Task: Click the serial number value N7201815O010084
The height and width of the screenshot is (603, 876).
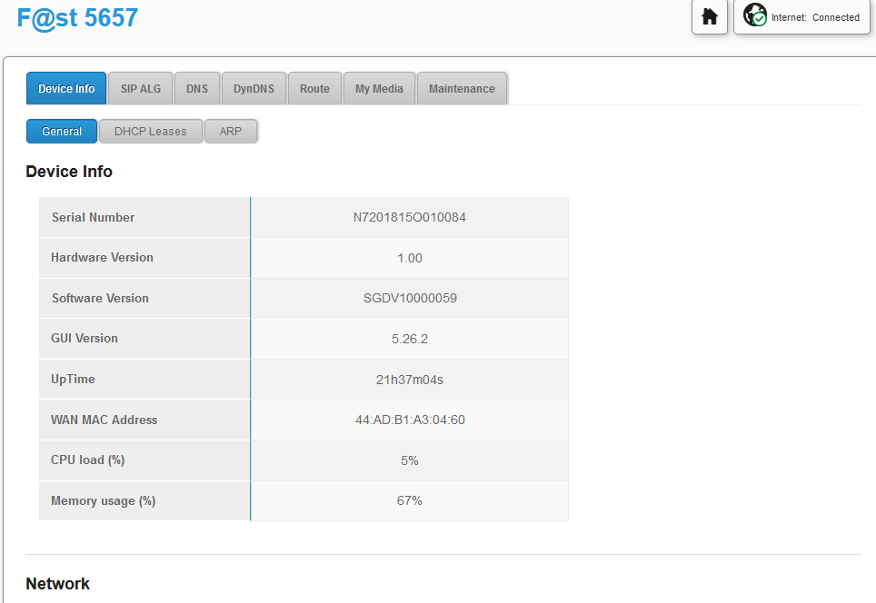Action: [410, 218]
